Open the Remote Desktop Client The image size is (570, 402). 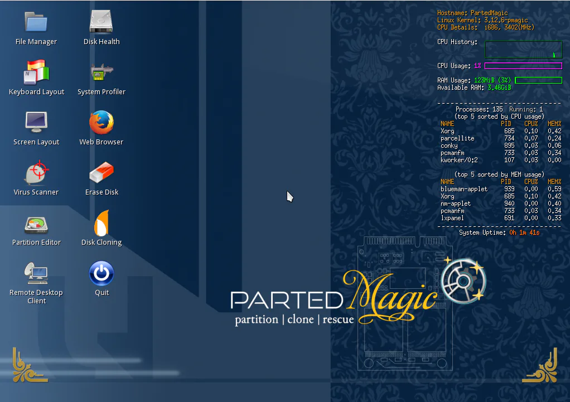click(x=36, y=273)
